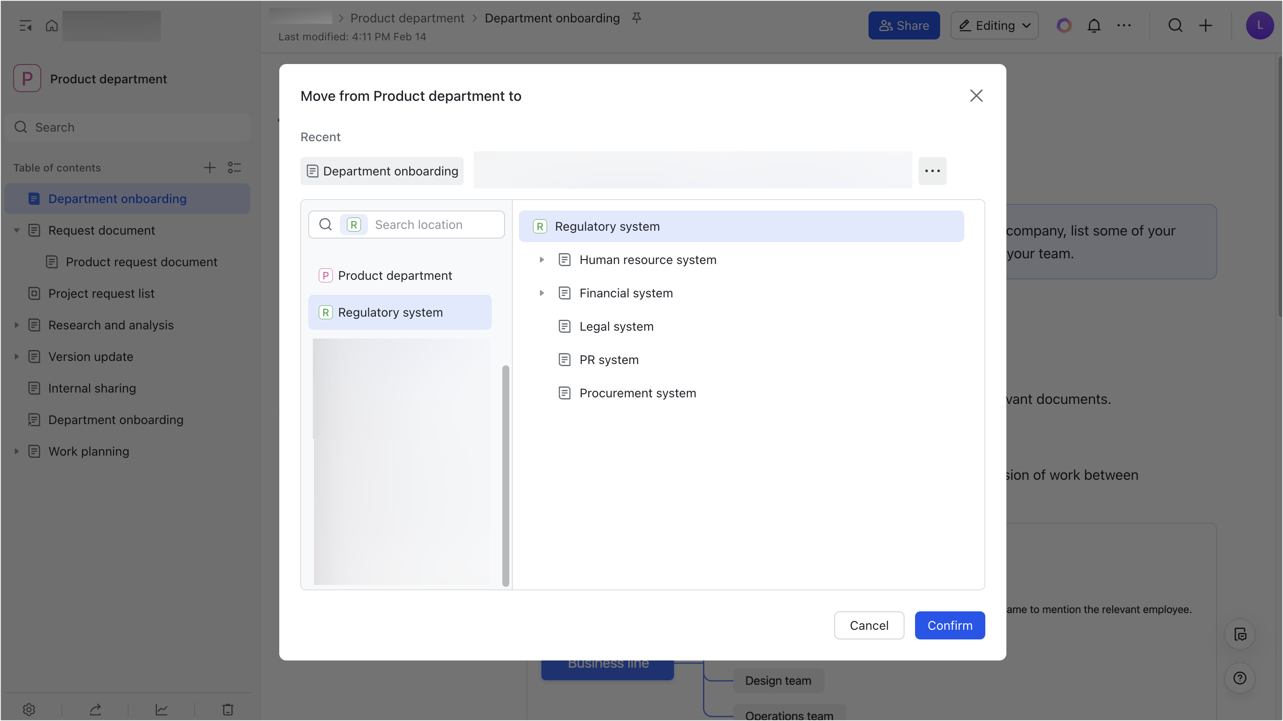Select Product department in location list
1283x721 pixels.
400,275
